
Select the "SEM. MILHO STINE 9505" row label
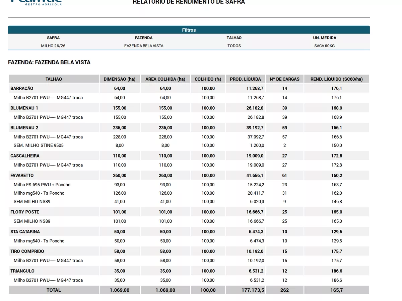point(39,145)
